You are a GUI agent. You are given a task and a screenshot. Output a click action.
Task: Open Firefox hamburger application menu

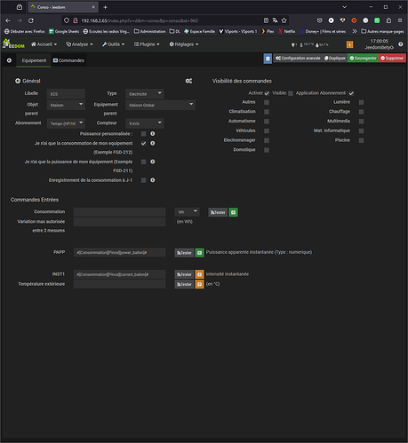[400, 20]
